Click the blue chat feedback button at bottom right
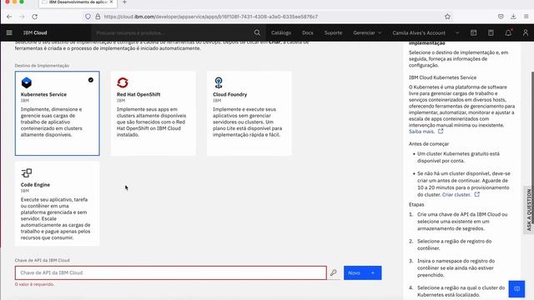 click(516, 289)
